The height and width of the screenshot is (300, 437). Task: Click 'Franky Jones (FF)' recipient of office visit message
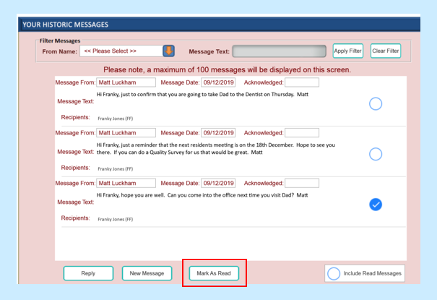tap(116, 220)
